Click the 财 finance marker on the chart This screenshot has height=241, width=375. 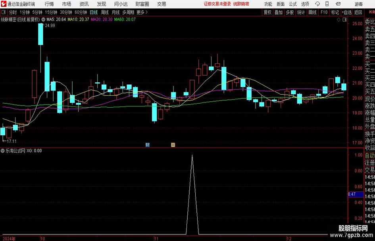(x=148, y=145)
